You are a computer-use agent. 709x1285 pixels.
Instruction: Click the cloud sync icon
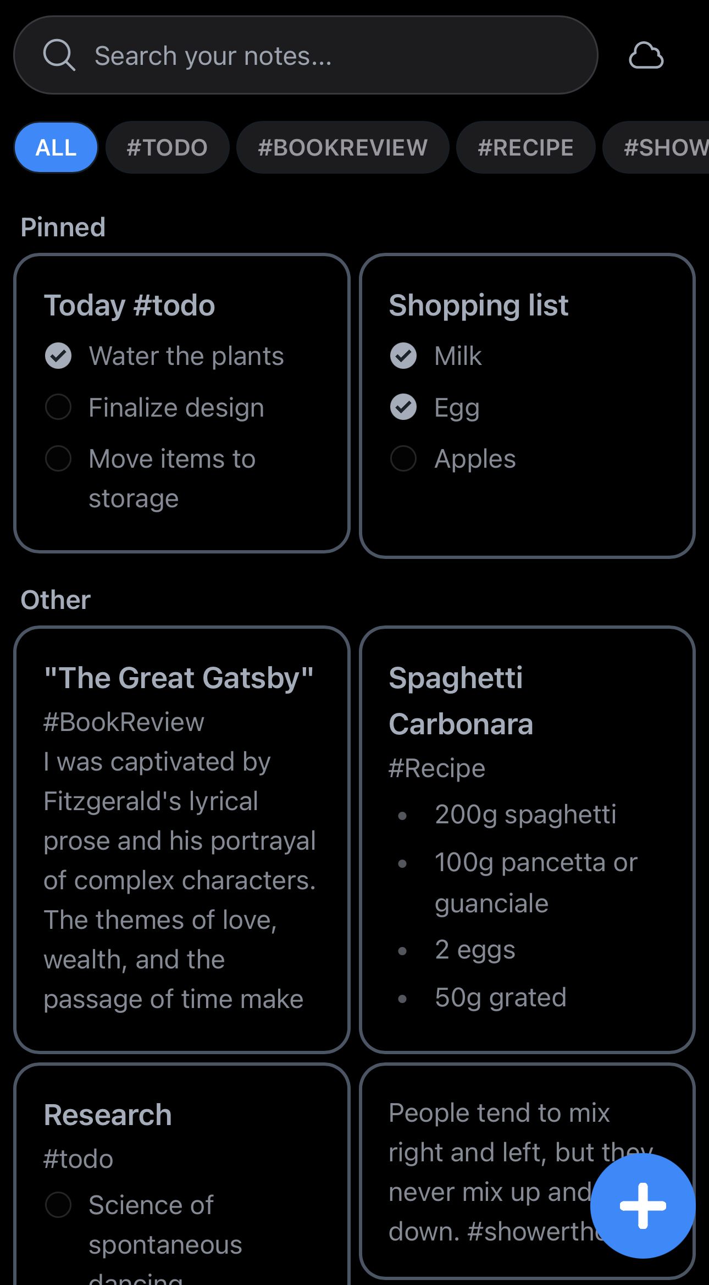[646, 56]
